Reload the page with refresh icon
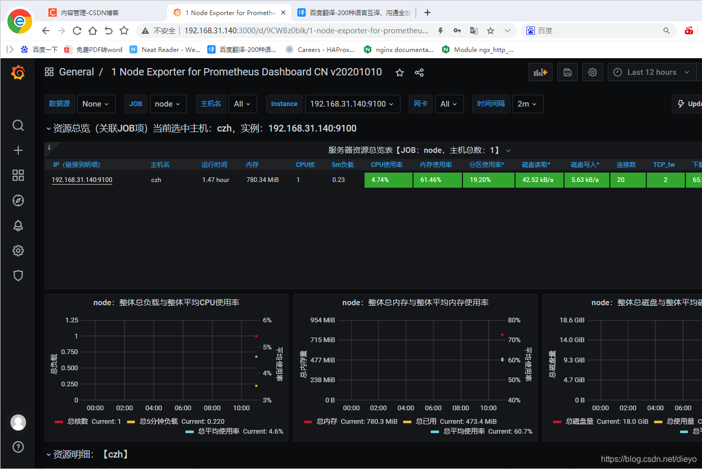 (x=77, y=31)
